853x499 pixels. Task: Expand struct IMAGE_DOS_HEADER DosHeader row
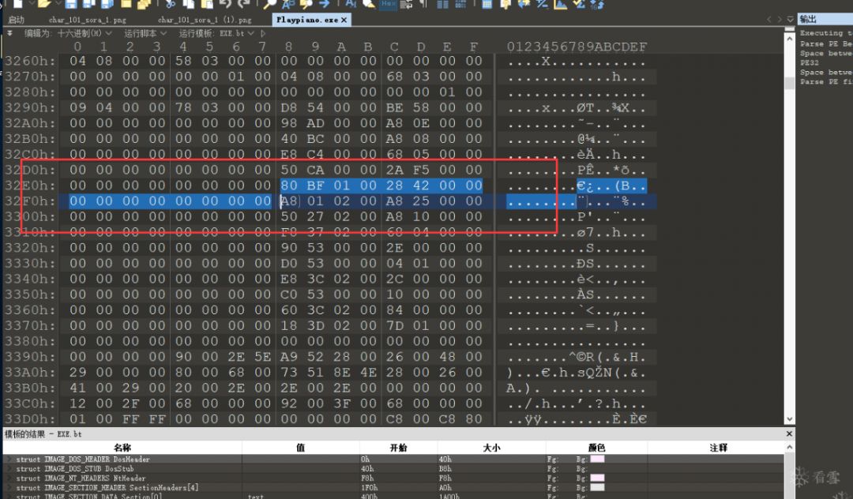click(x=9, y=460)
